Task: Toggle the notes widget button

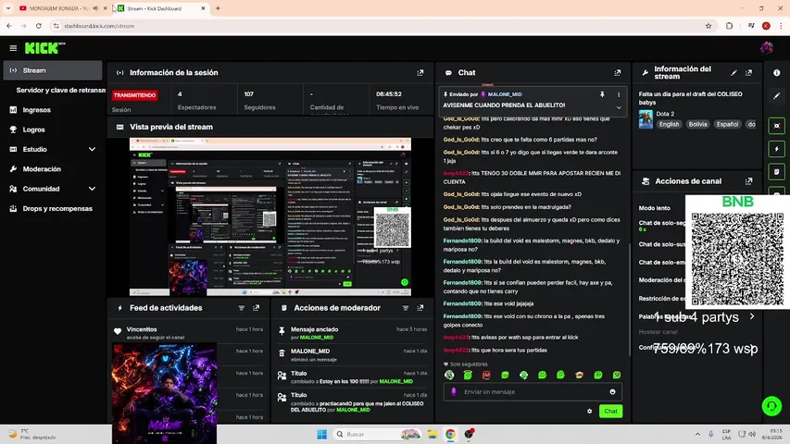Action: click(776, 172)
